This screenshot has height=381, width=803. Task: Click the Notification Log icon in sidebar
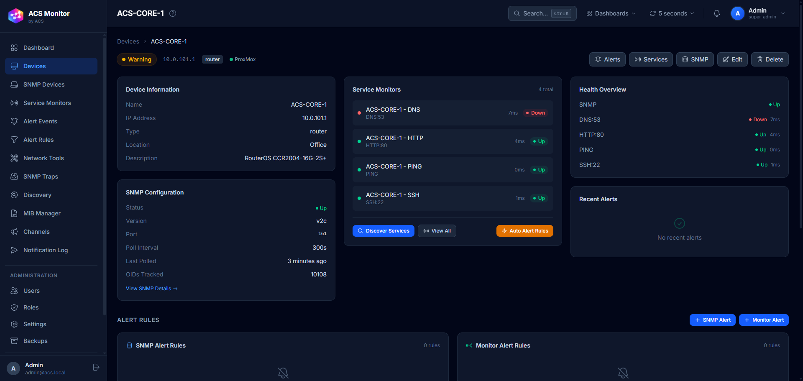(x=14, y=250)
